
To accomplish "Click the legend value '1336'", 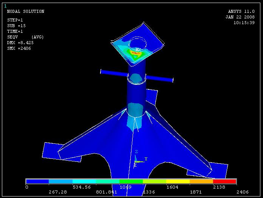I will click(x=149, y=192).
